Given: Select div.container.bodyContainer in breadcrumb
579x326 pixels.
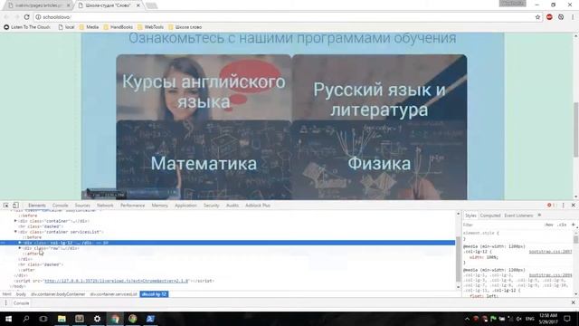Looking at the screenshot, I should pos(58,294).
